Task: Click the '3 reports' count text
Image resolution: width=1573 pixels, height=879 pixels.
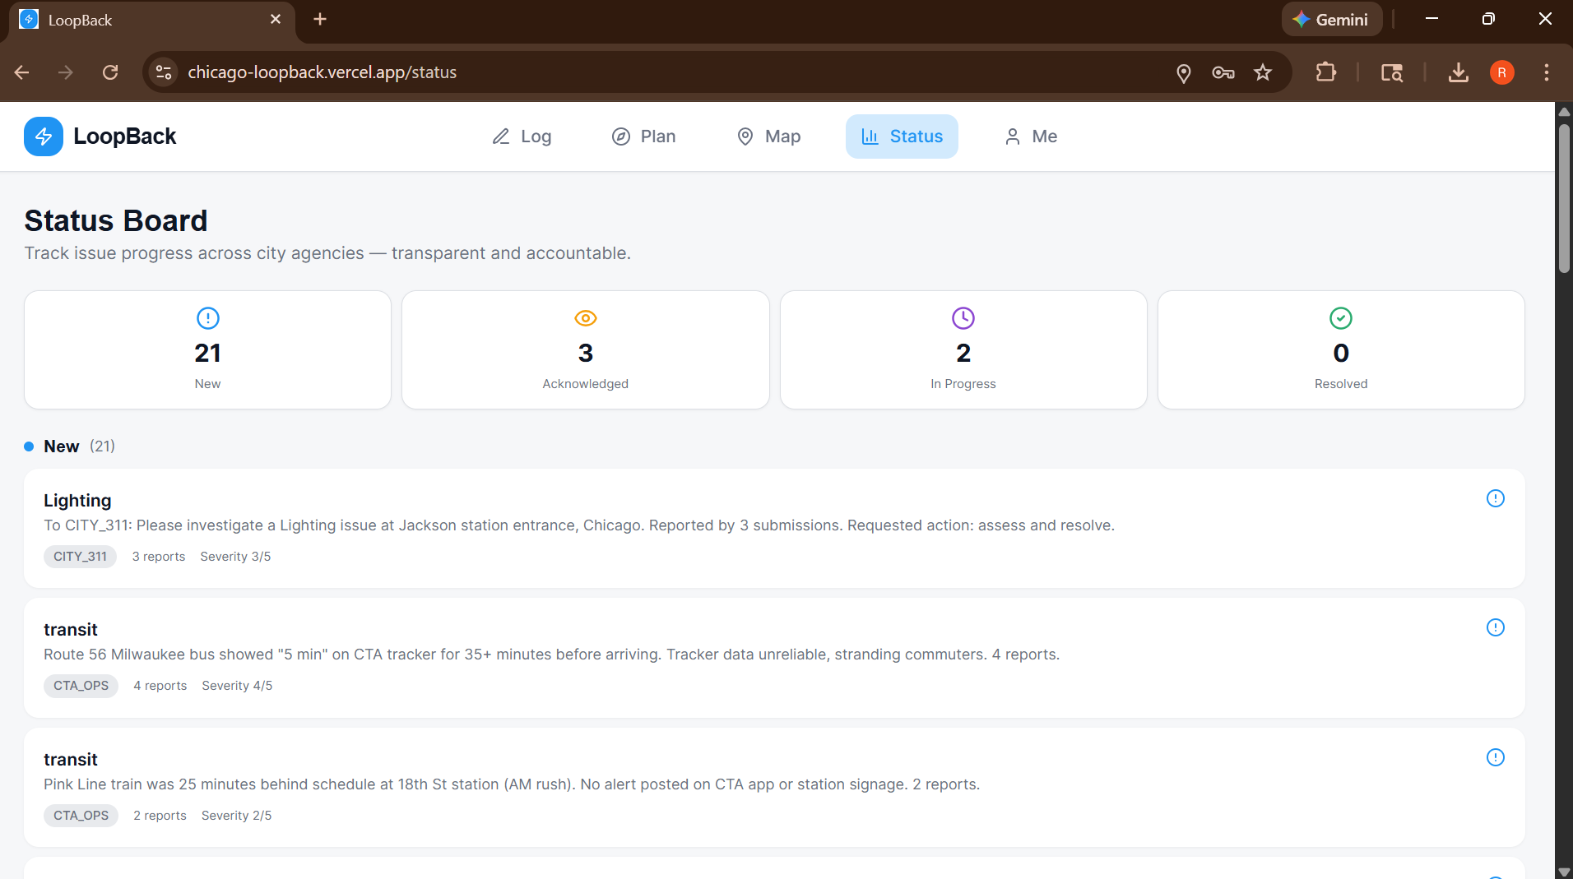Action: (x=159, y=557)
